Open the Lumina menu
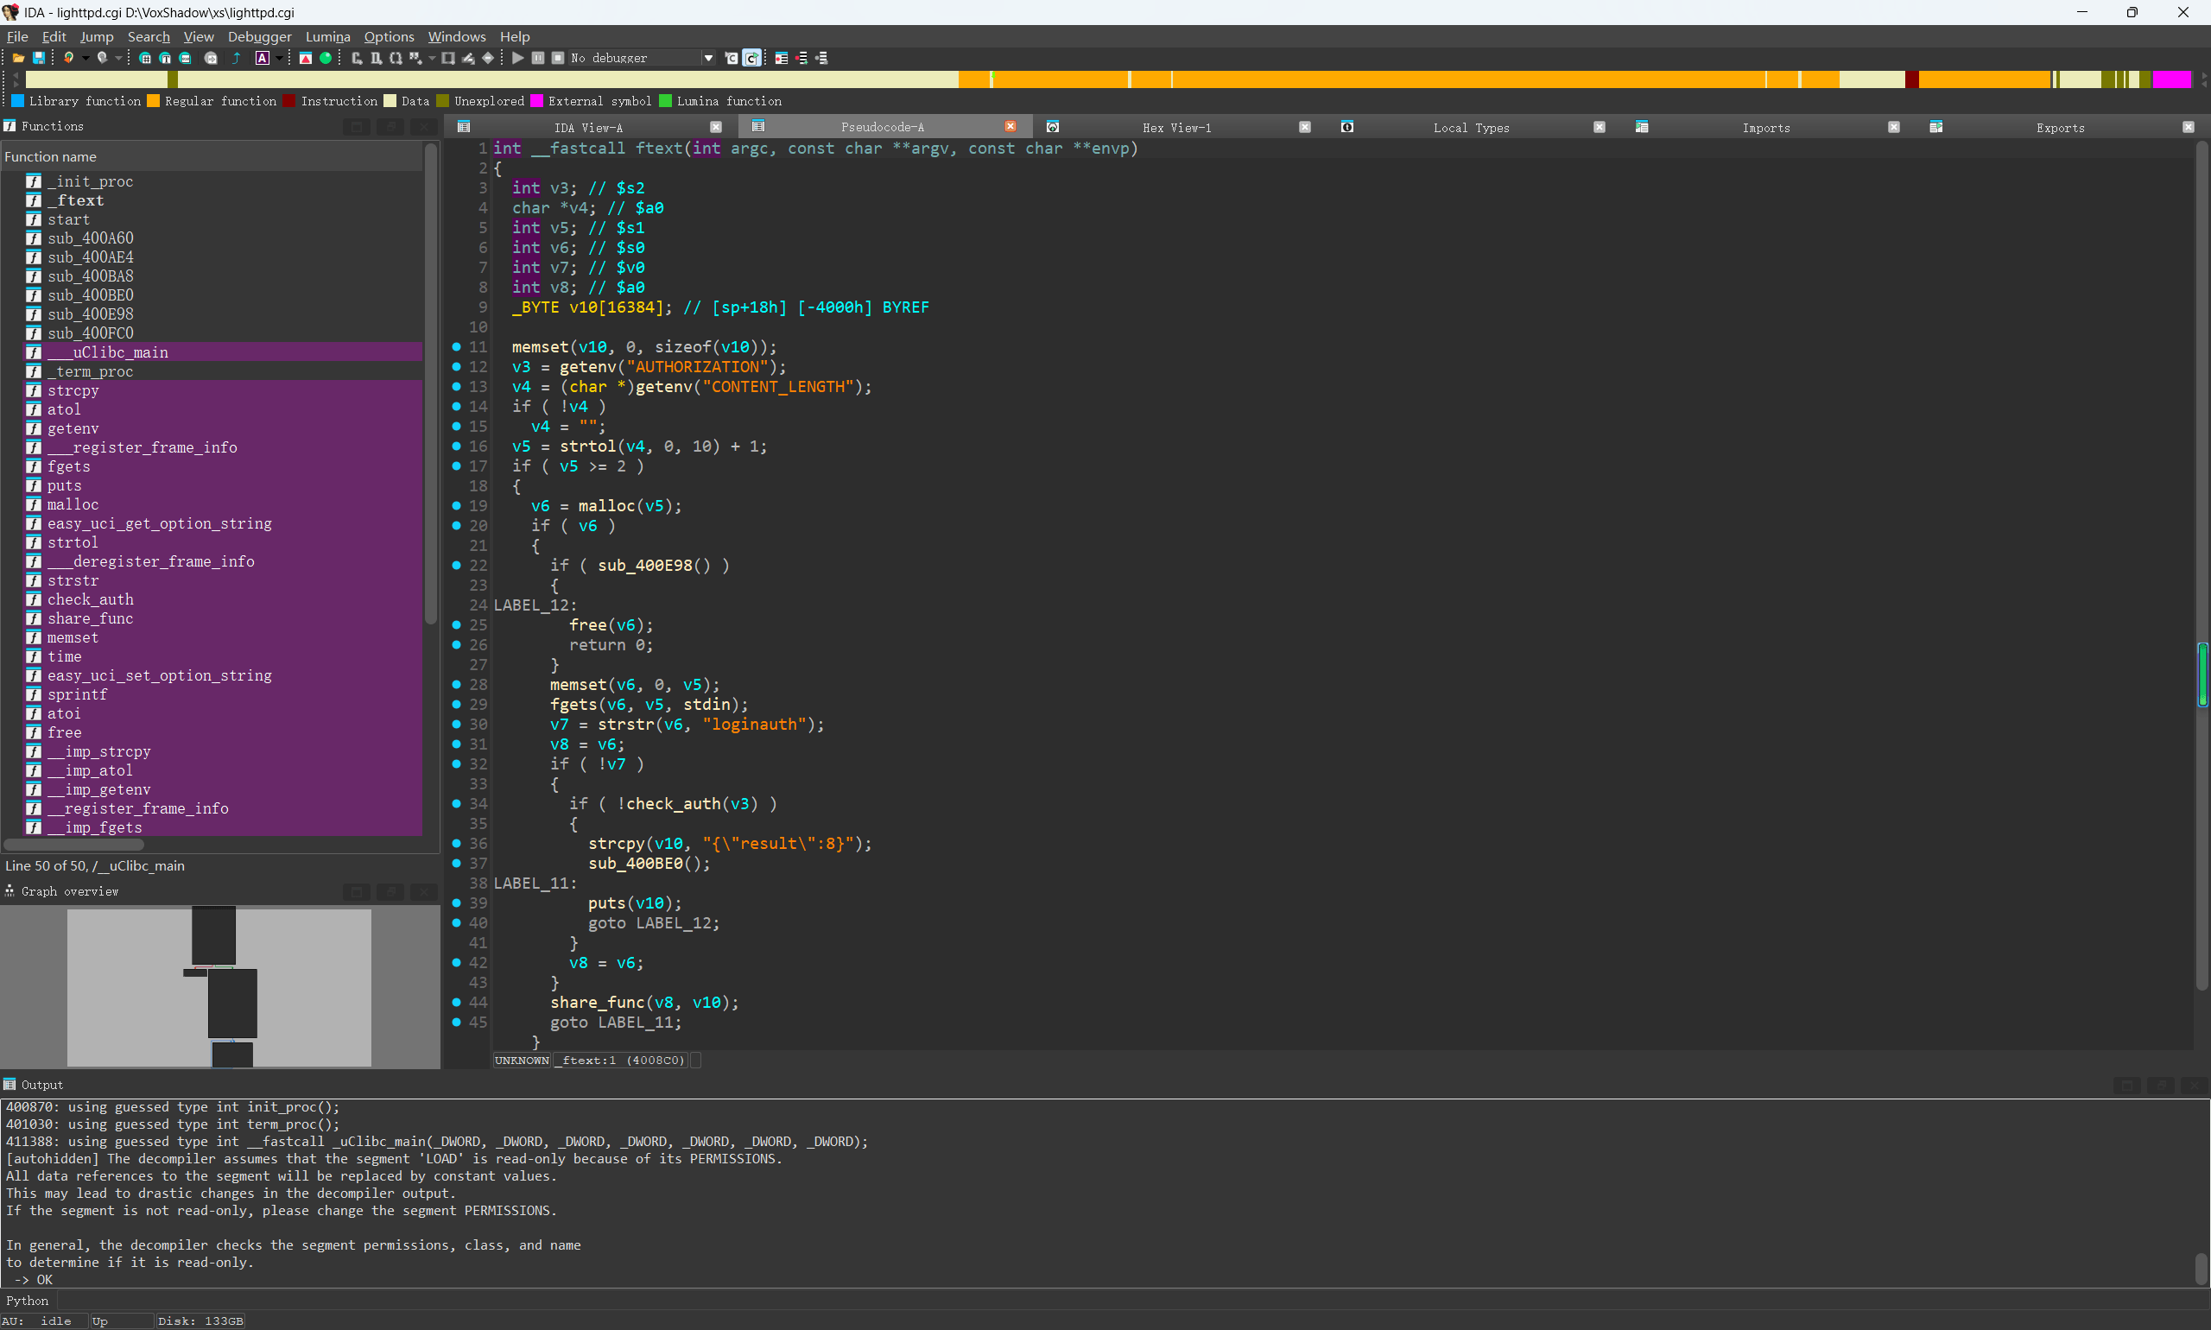The image size is (2211, 1330). [x=328, y=37]
